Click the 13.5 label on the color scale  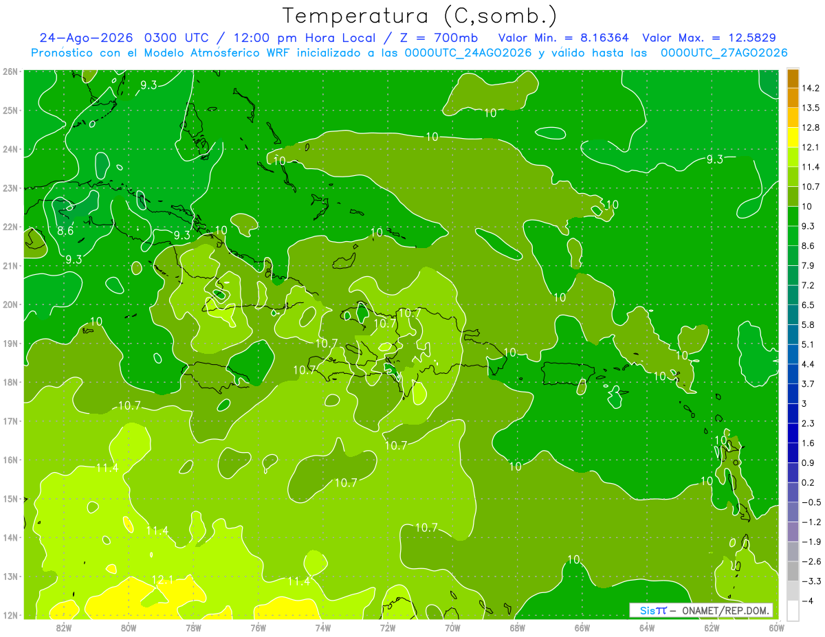811,108
